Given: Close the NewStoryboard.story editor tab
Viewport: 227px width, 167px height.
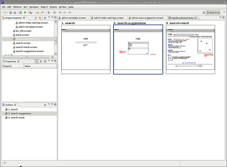Looking at the screenshot, I should (195, 18).
